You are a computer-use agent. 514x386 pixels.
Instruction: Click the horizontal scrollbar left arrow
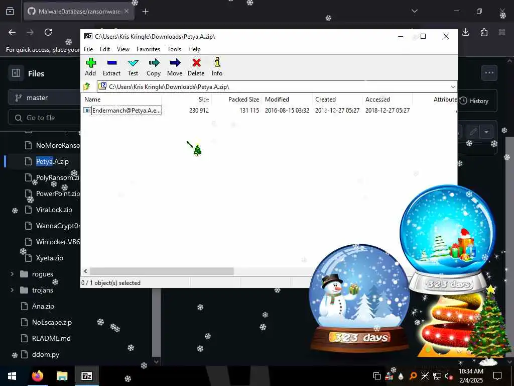(85, 271)
